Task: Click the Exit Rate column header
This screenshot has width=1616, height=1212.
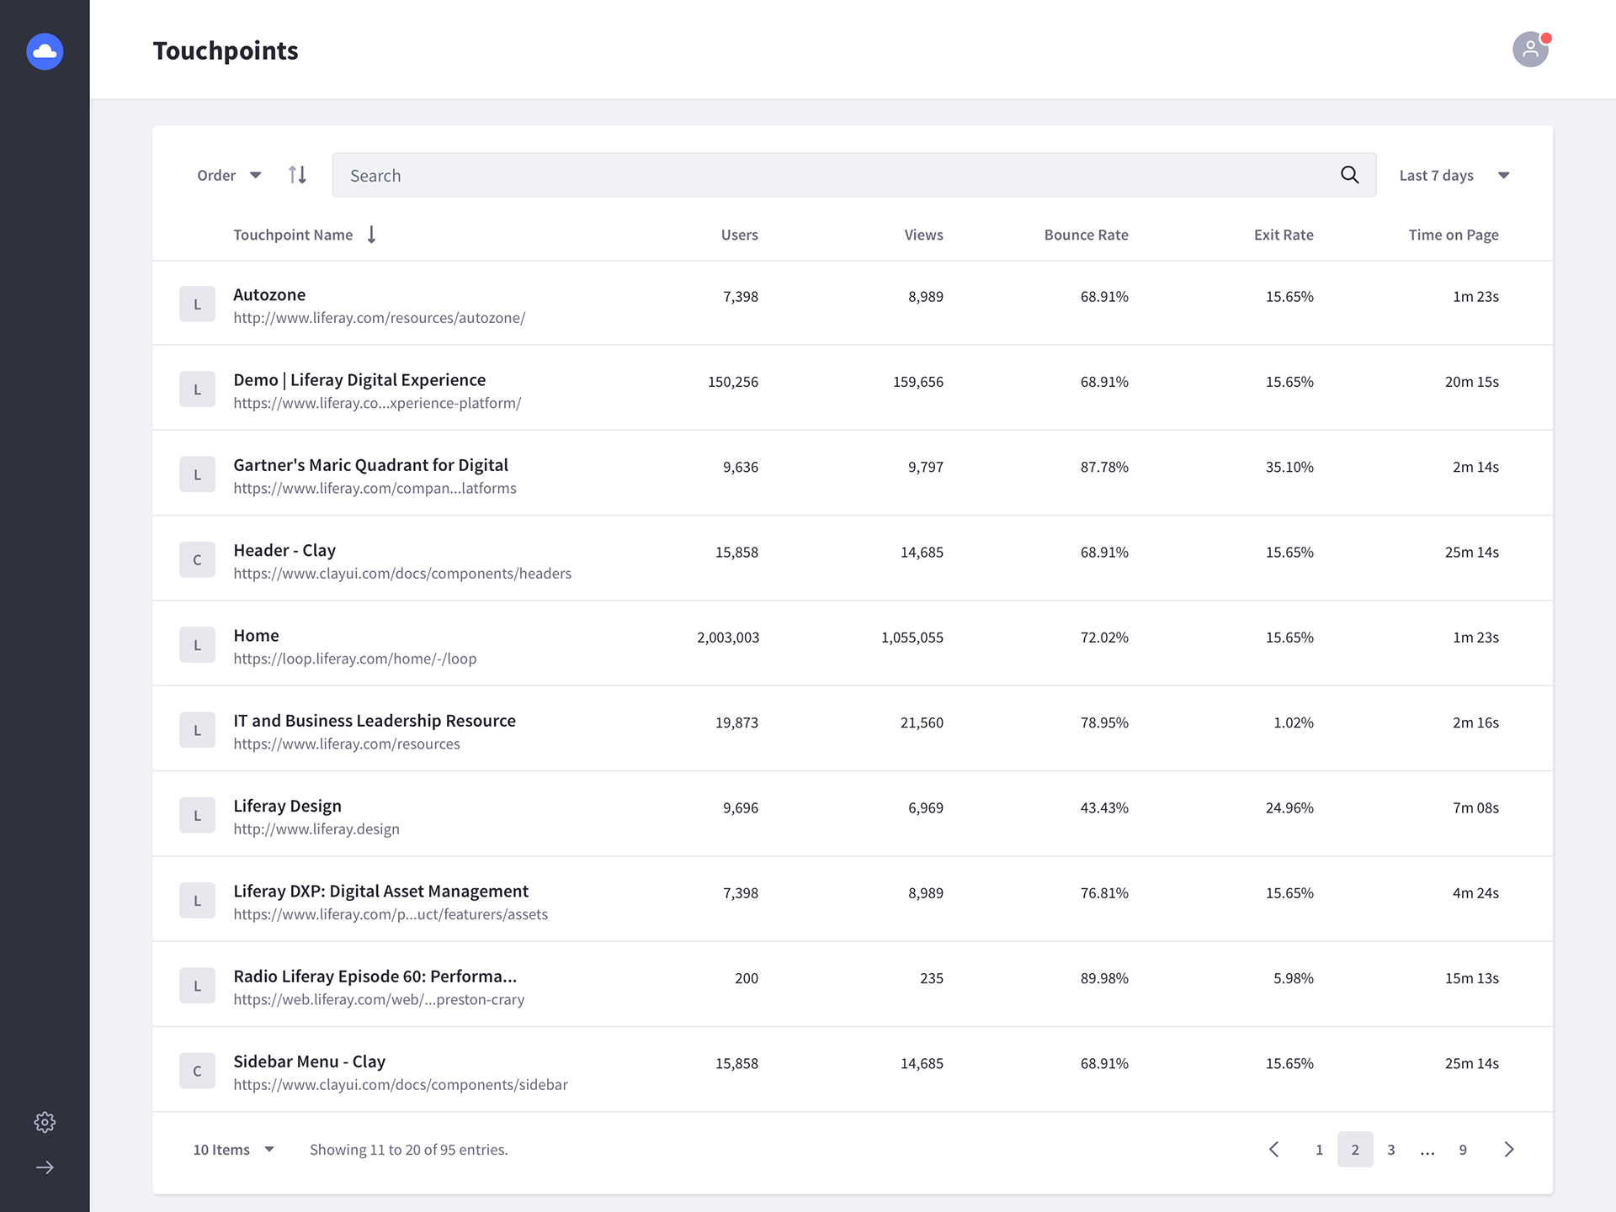Action: [1284, 235]
